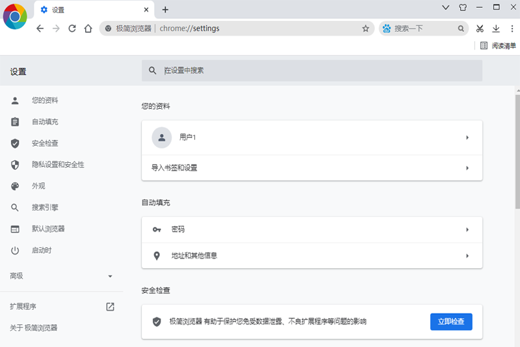Bookmark this page with star icon
The width and height of the screenshot is (520, 347).
(x=365, y=29)
